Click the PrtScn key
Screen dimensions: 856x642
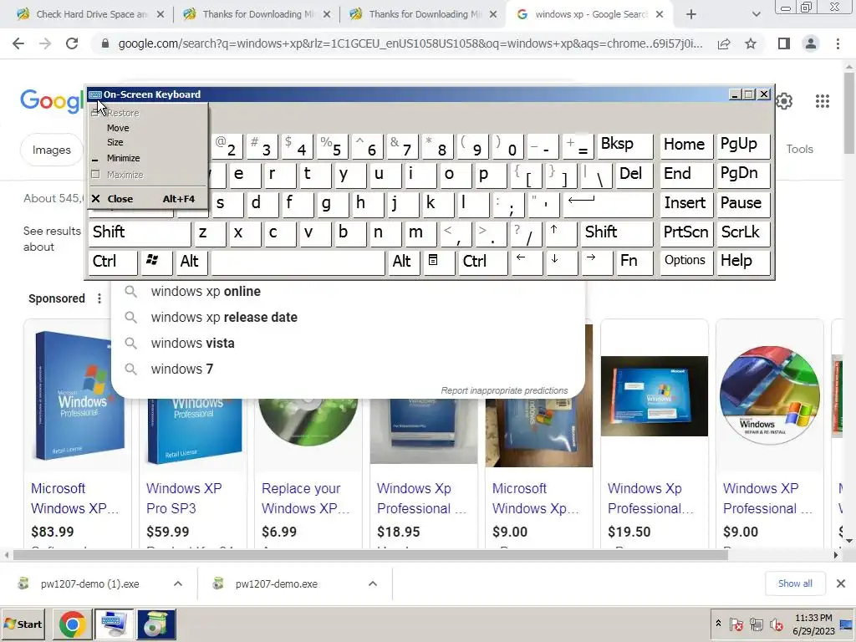tap(686, 233)
